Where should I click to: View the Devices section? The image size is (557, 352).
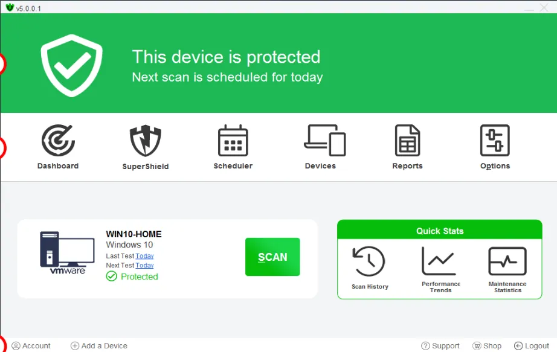click(x=322, y=146)
